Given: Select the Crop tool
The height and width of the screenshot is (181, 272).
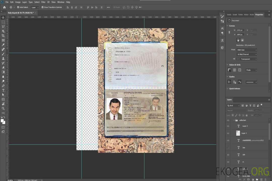Looking at the screenshot, I should (3, 36).
